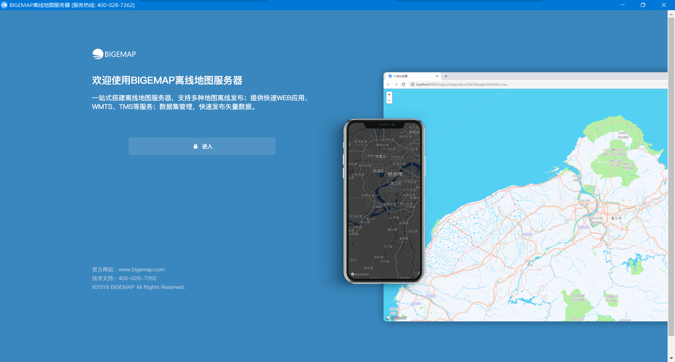Screen dimensions: 675x362
Task: Click the BIGEMAP watermark at the map's bottom-left
Action: pos(397,317)
